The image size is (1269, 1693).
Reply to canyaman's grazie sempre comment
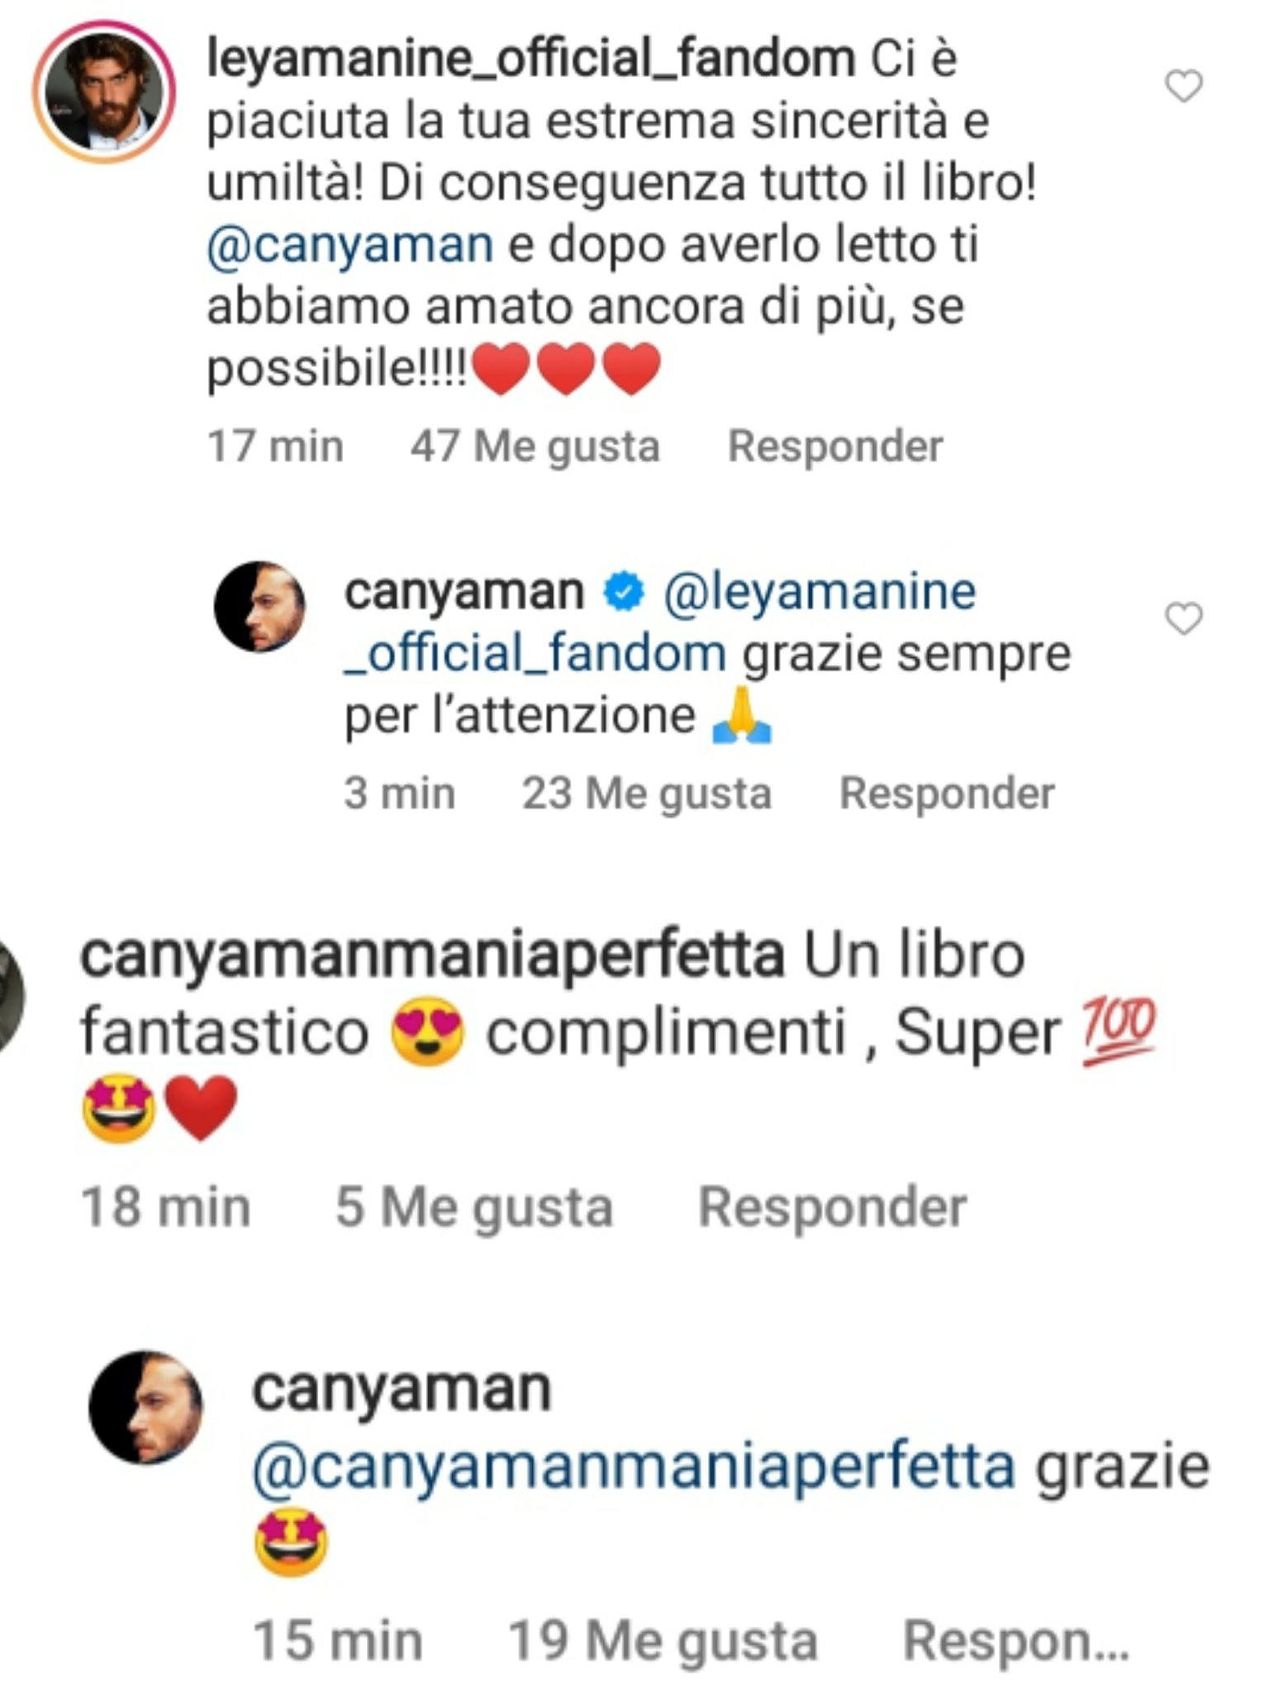[947, 794]
